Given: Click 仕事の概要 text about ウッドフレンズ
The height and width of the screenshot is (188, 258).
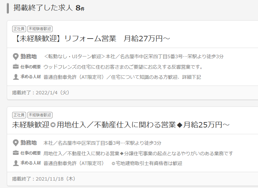Looking at the screenshot, I should coord(123,67).
